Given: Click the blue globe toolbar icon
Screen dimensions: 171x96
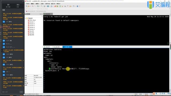Looking at the screenshot, I should (x=48, y=6).
